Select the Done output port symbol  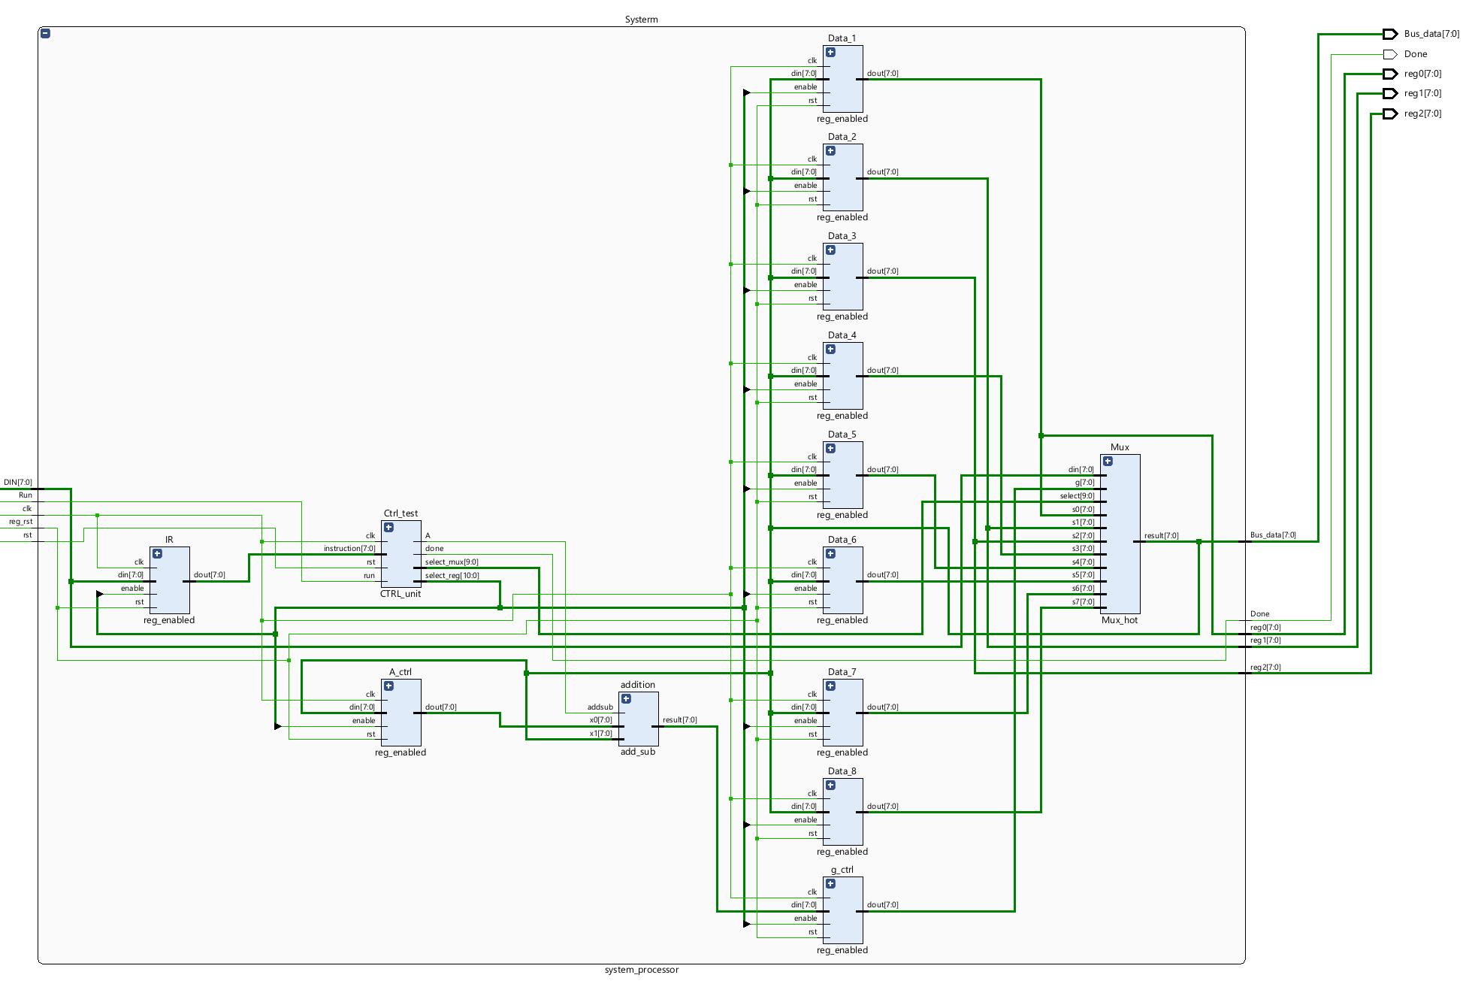[1390, 54]
